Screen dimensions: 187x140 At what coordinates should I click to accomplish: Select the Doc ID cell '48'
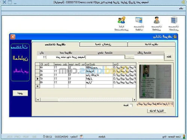point(47,83)
